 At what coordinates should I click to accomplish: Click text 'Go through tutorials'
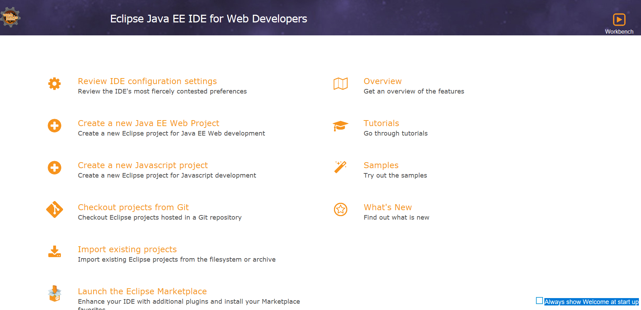pyautogui.click(x=396, y=133)
